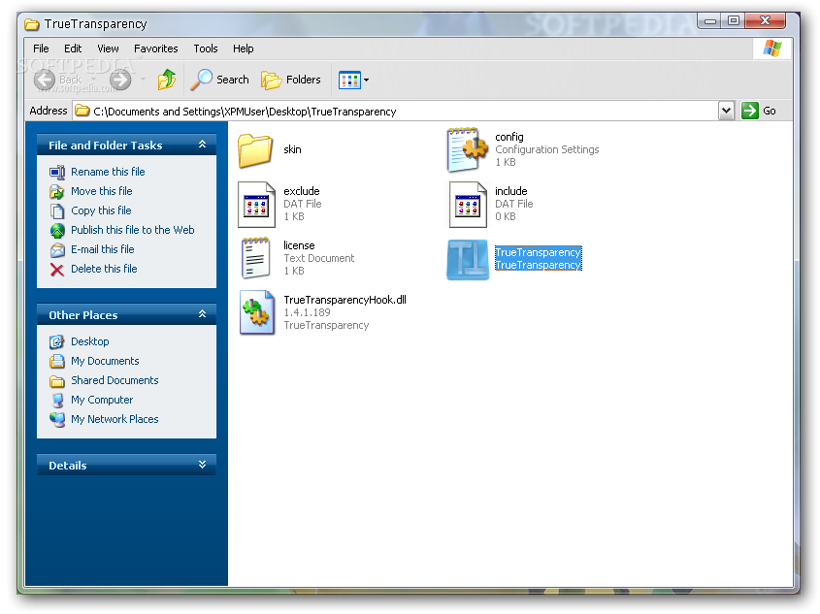Open the address bar history dropdown
This screenshot has height=614, width=820.
tap(726, 111)
